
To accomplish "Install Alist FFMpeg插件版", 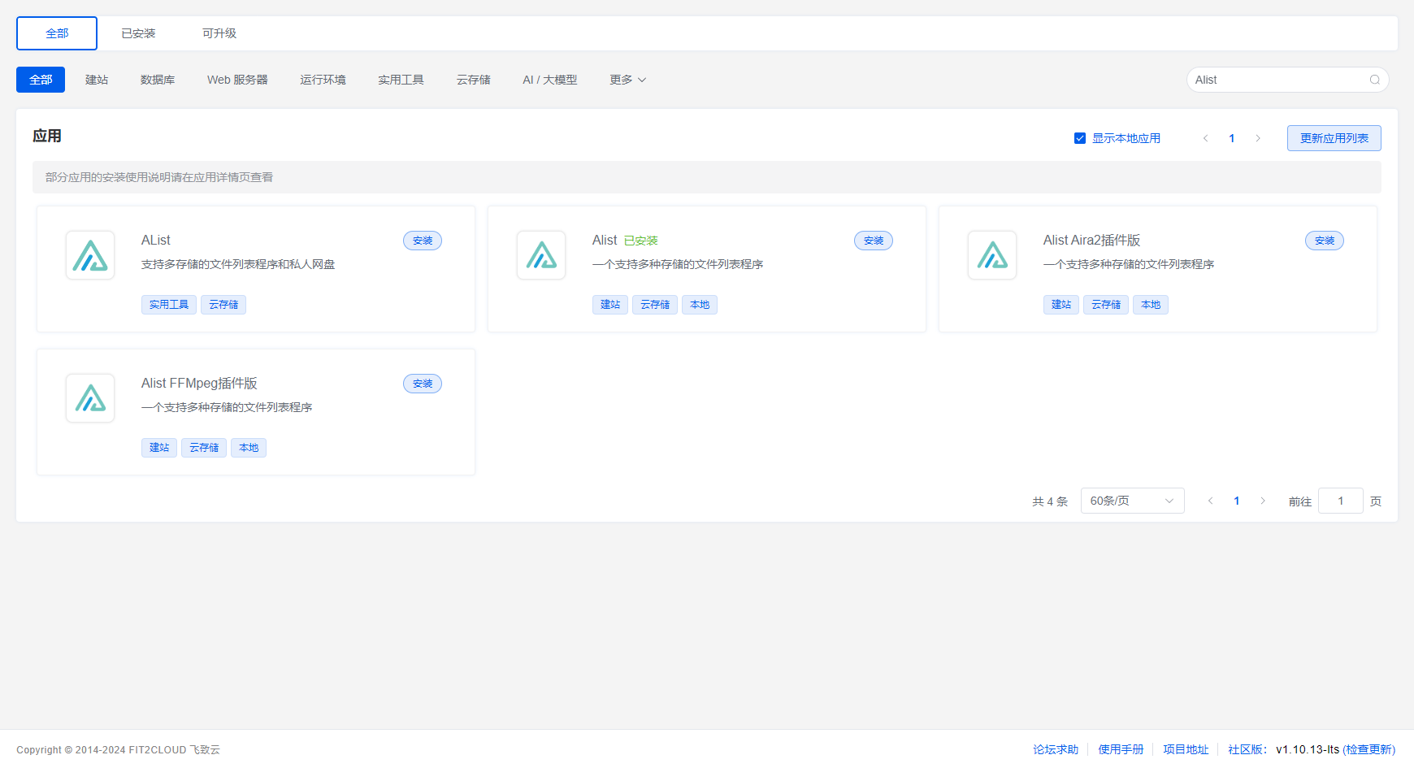I will 423,384.
